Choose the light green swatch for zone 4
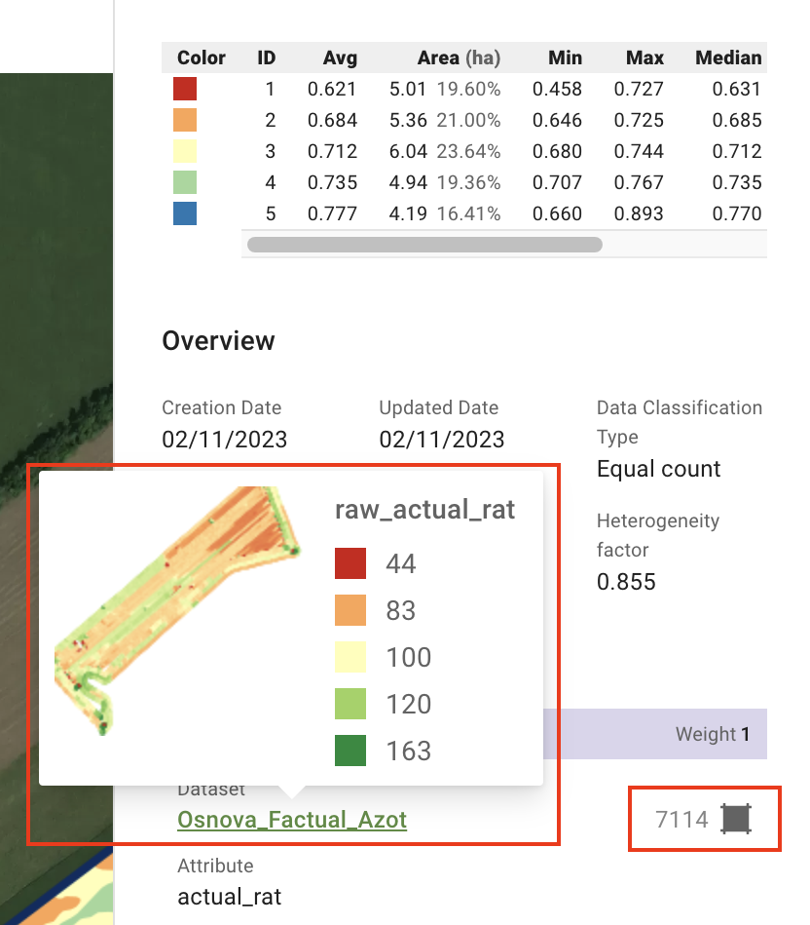The image size is (810, 925). (x=185, y=183)
